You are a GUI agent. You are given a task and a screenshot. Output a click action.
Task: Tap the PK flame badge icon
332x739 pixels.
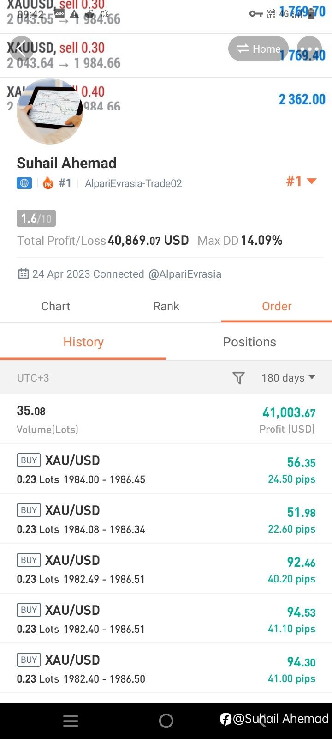point(48,183)
